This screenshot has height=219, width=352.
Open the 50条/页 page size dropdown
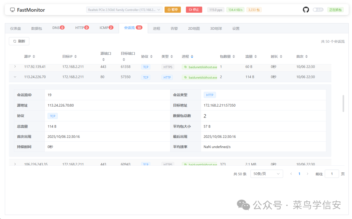pyautogui.click(x=266, y=174)
